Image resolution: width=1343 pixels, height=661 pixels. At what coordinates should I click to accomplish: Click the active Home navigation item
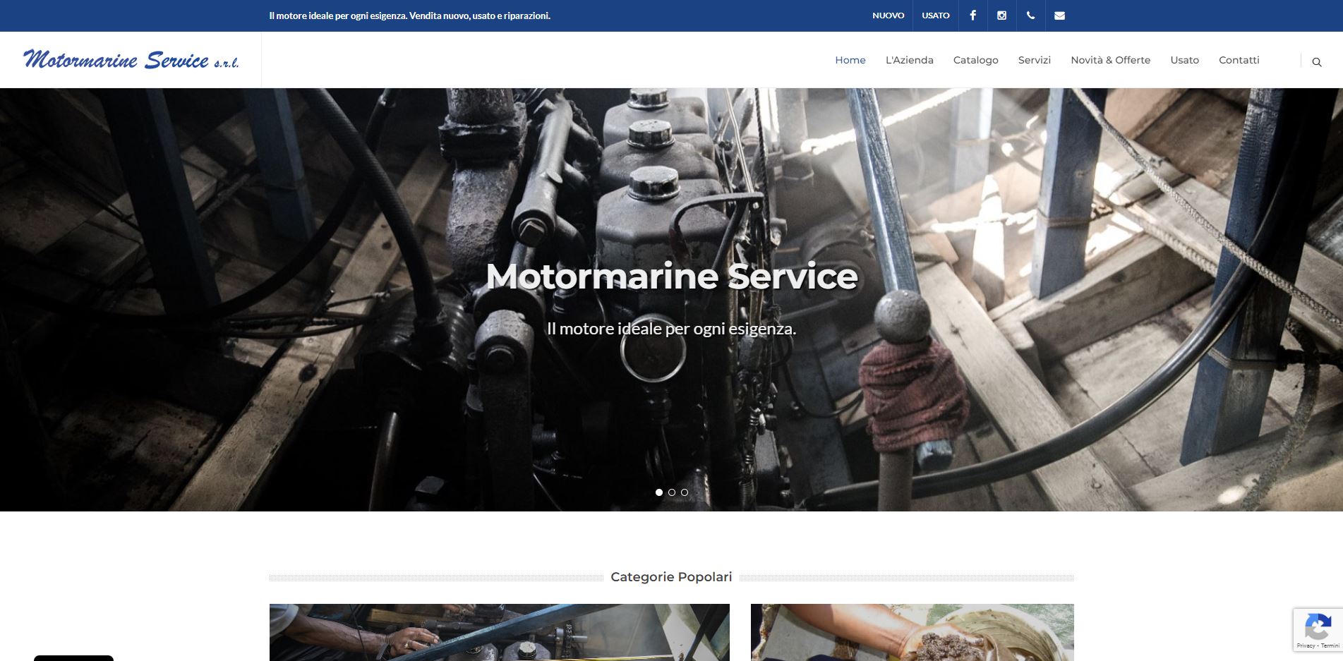[x=850, y=60]
